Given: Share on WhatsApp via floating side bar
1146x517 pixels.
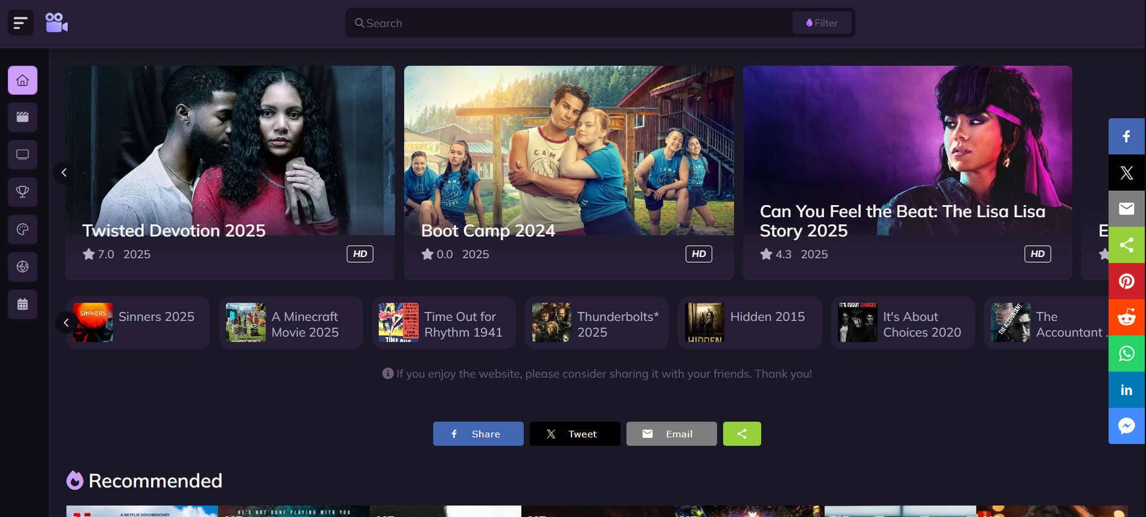Looking at the screenshot, I should (x=1127, y=354).
